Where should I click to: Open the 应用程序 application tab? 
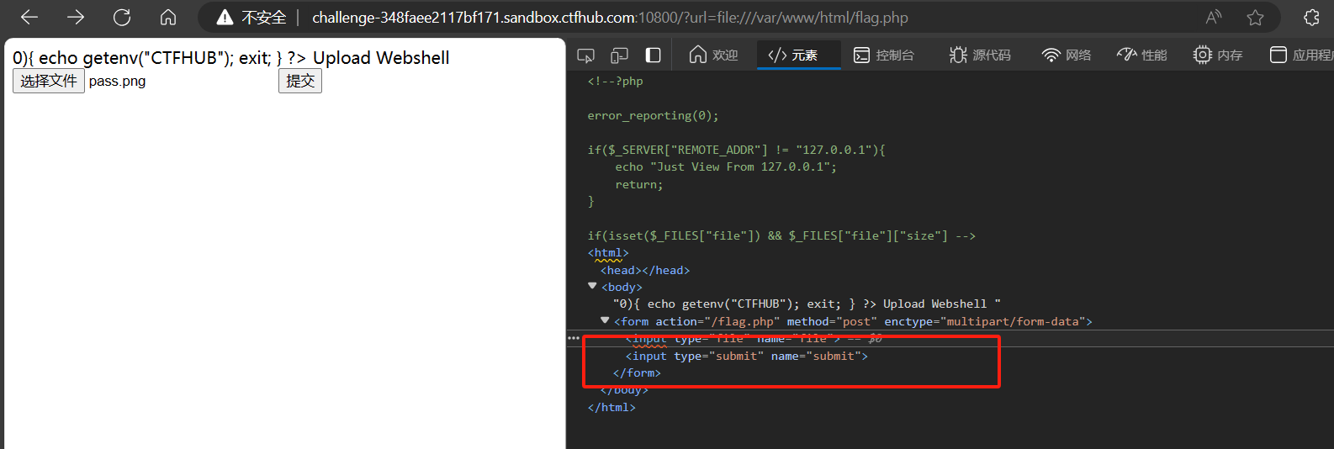pyautogui.click(x=1300, y=55)
